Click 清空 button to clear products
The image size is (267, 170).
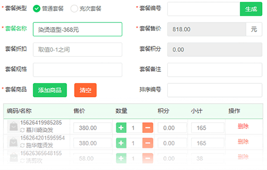click(x=85, y=90)
